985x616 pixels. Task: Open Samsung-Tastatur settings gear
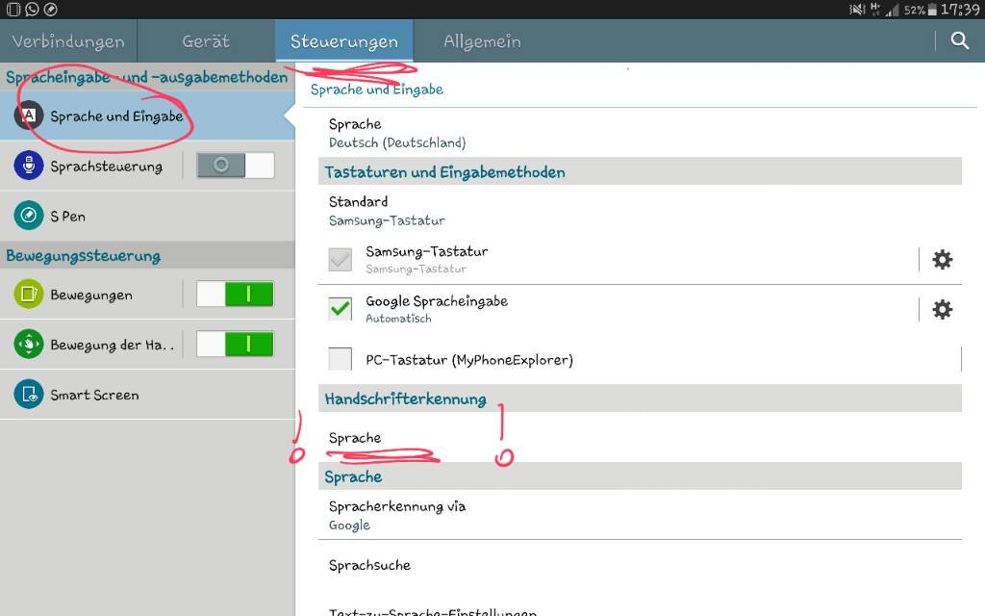tap(942, 259)
